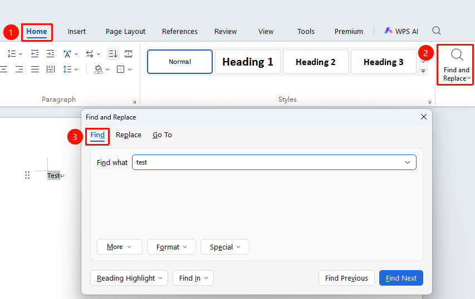The width and height of the screenshot is (475, 299).
Task: Open the Premium tab
Action: pyautogui.click(x=349, y=32)
